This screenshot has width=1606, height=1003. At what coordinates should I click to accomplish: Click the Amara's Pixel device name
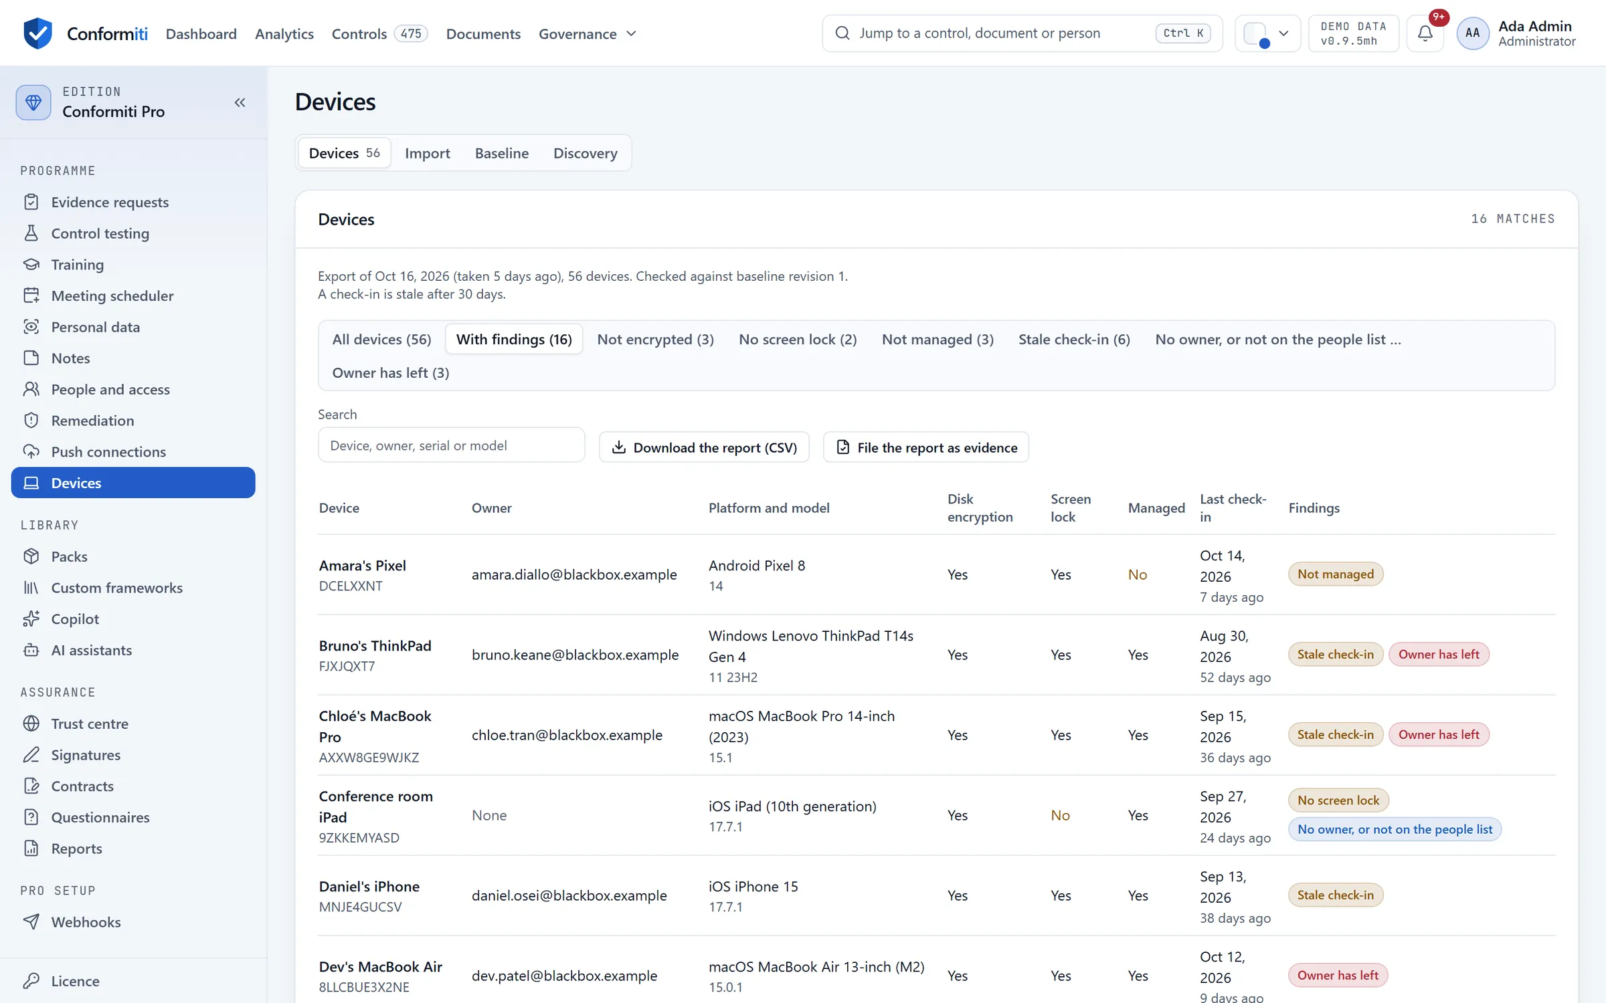(x=362, y=565)
